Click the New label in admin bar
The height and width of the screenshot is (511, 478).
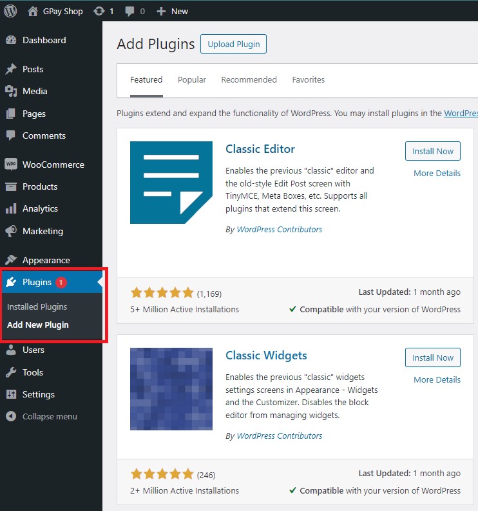click(x=180, y=12)
